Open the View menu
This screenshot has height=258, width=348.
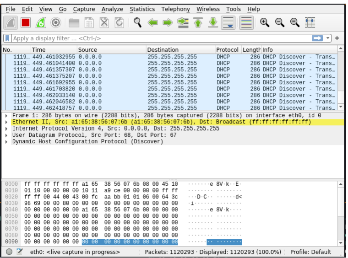pyautogui.click(x=46, y=9)
